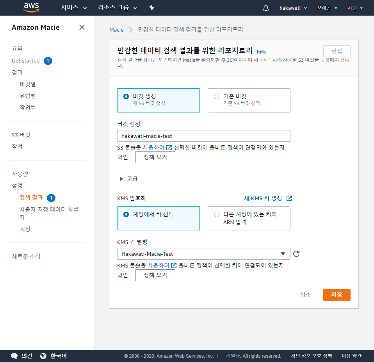
Task: Open 작업별 findings view
Action: (28, 107)
